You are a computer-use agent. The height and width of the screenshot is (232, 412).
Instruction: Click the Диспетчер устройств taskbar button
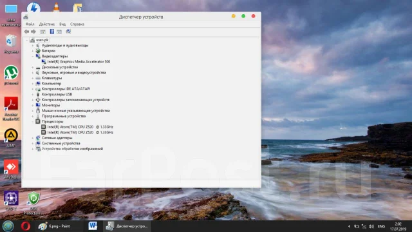tap(127, 226)
